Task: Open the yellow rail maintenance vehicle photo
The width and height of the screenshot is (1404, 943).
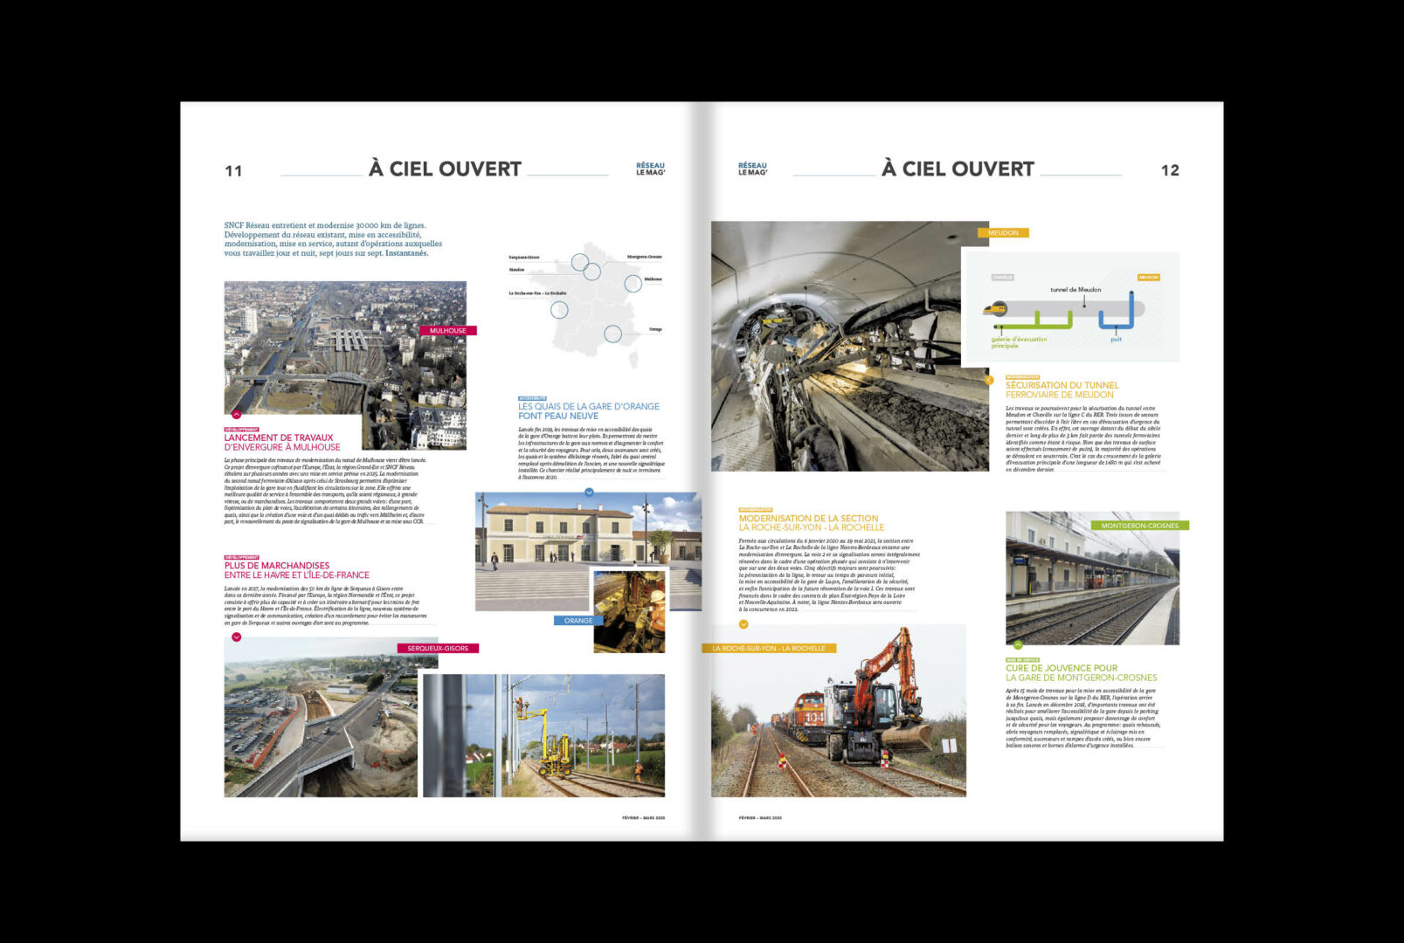Action: pyautogui.click(x=543, y=735)
